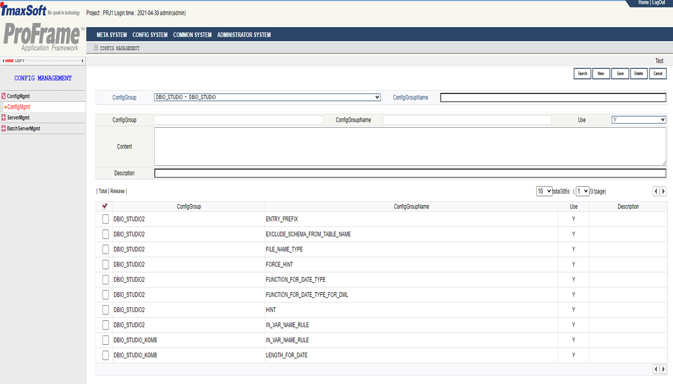Click bottom previous page arrow
This screenshot has height=384, width=673.
coord(656,369)
